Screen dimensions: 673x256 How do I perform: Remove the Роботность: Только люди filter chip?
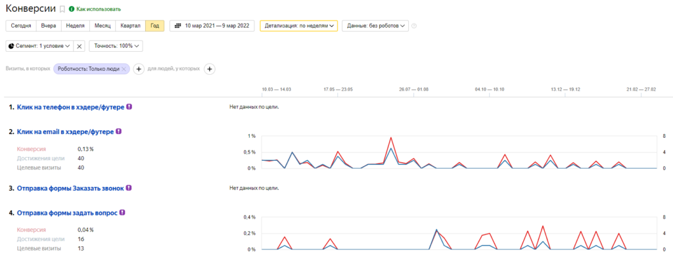(124, 69)
